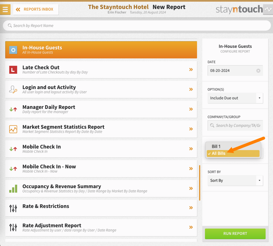Search by Company/TA/Group field
Image resolution: width=273 pixels, height=246 pixels.
(x=235, y=126)
